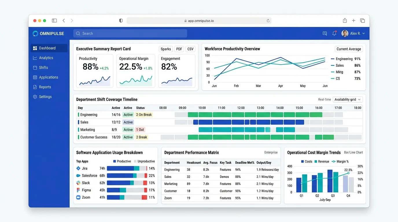Screen dimensions: 398x222
Task: Open the notifications bell
Action: click(334, 33)
